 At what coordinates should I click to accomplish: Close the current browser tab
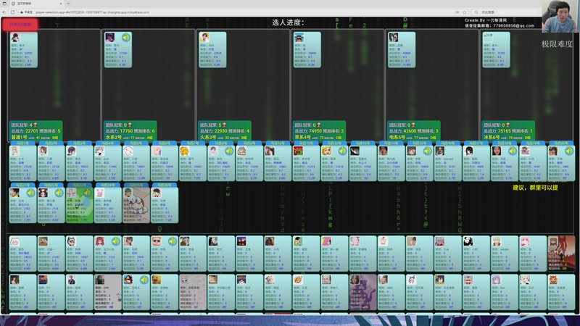point(61,4)
